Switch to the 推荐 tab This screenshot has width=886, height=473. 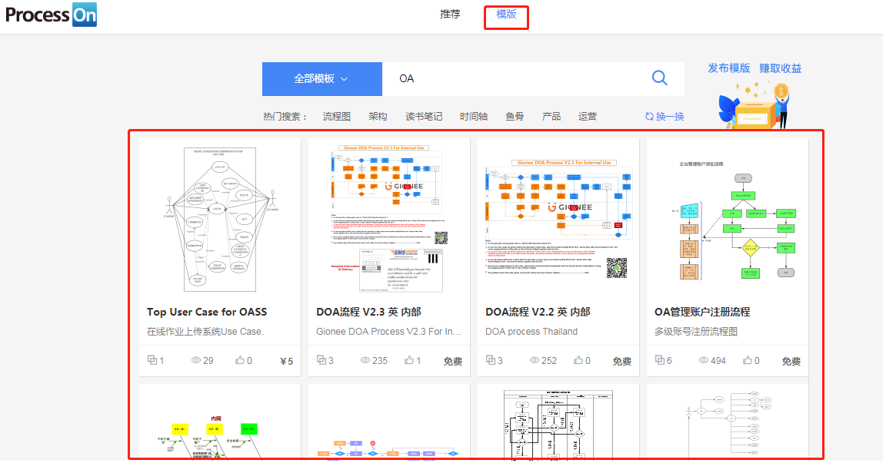pyautogui.click(x=450, y=14)
